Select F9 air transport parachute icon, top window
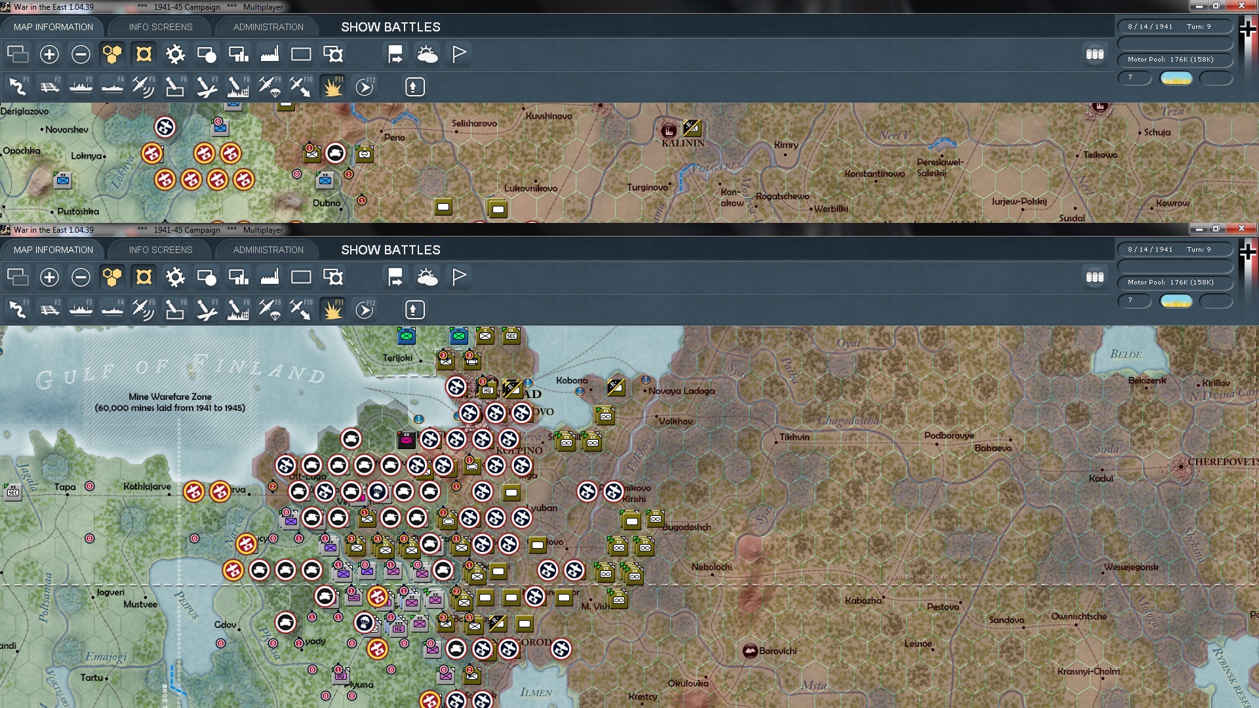The height and width of the screenshot is (708, 1259). (x=270, y=87)
